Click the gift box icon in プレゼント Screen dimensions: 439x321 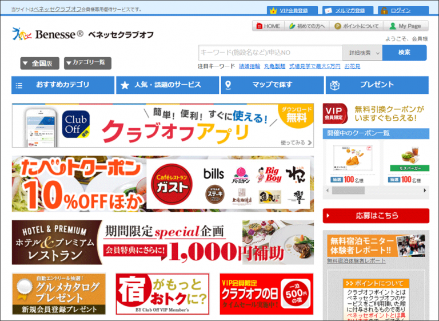pos(335,85)
